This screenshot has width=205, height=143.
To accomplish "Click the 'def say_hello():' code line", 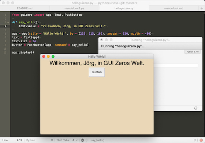I will click(26, 22).
